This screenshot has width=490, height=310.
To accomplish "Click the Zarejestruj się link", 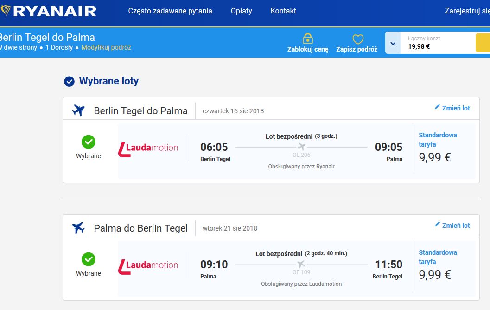I will 467,11.
